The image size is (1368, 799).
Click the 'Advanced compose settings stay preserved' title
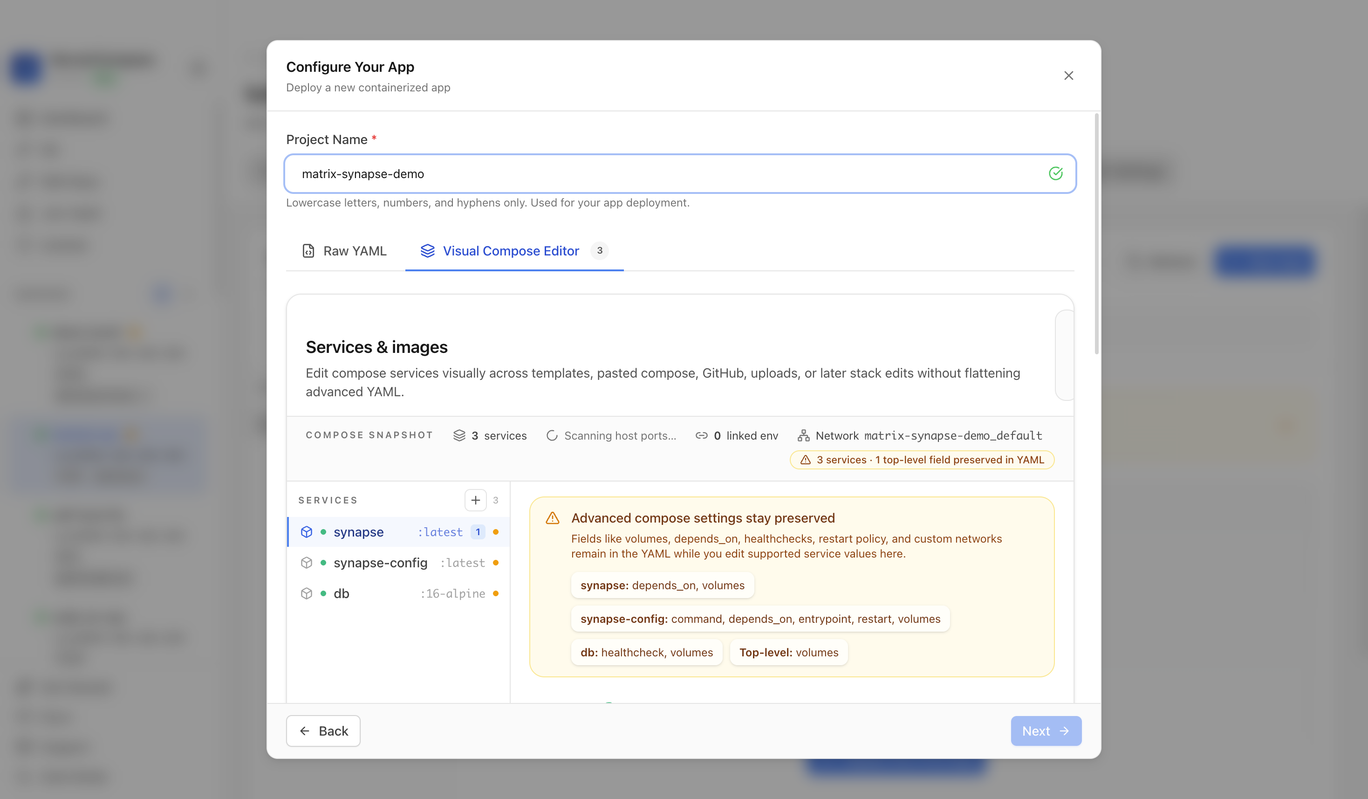703,517
